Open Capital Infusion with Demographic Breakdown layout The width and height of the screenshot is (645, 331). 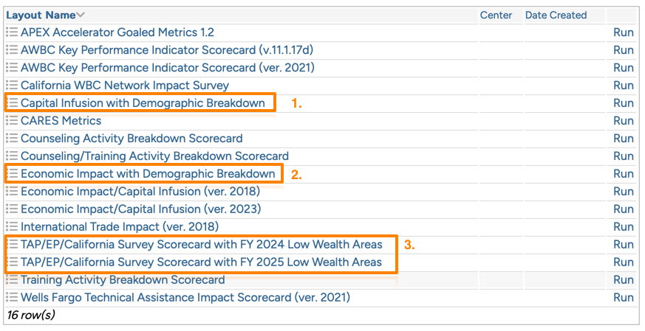(x=143, y=103)
